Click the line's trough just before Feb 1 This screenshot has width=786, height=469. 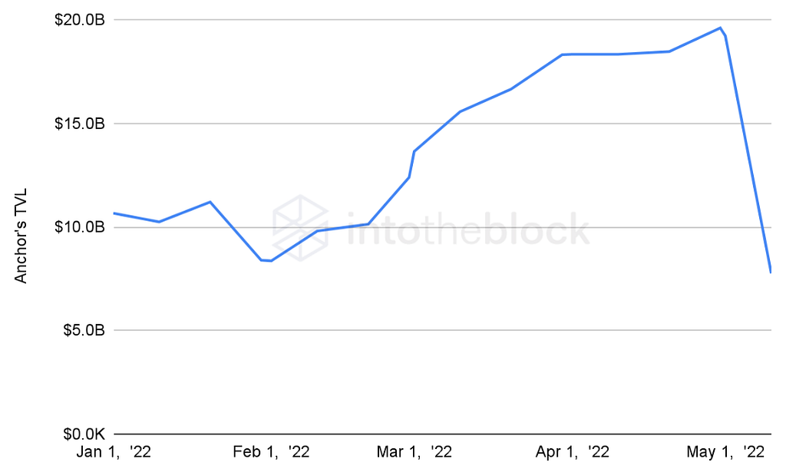266,261
